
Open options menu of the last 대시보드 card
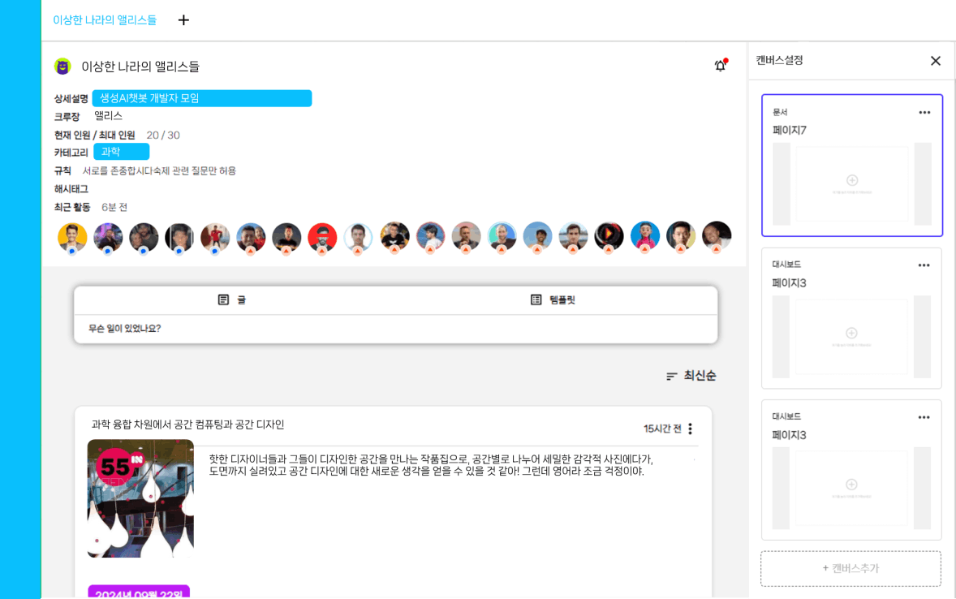[924, 417]
